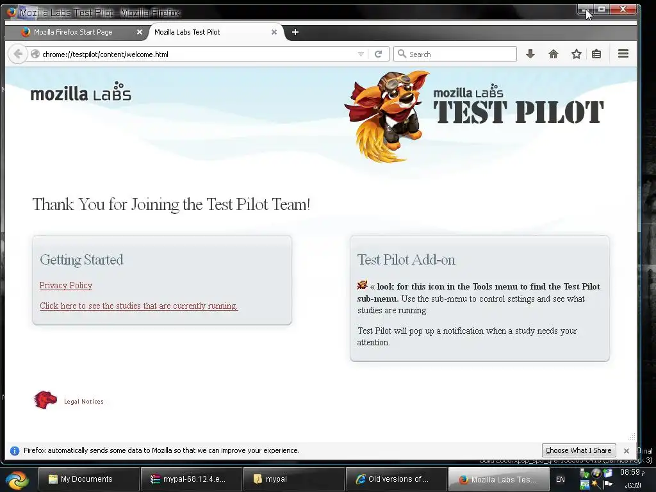
Task: Click the EN language indicator
Action: click(x=560, y=479)
